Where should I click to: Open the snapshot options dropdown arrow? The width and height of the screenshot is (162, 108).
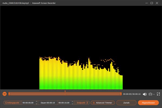coord(154,94)
